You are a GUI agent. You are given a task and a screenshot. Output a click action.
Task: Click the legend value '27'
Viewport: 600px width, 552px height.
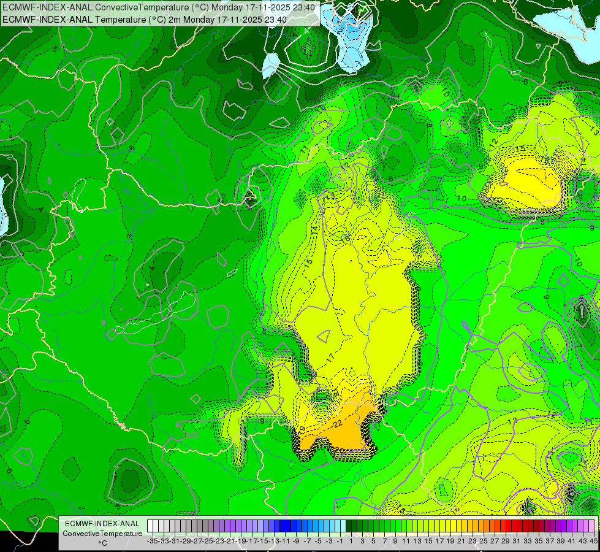[495, 541]
